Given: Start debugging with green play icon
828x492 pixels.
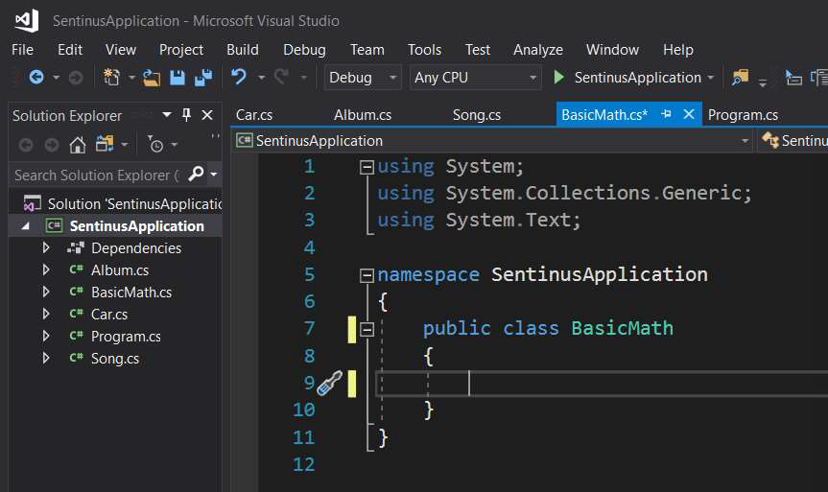Looking at the screenshot, I should [x=558, y=78].
